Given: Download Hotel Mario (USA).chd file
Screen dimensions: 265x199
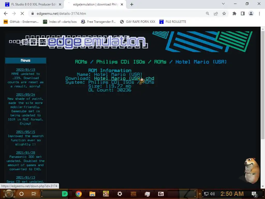Looking at the screenshot, I should (124, 78).
